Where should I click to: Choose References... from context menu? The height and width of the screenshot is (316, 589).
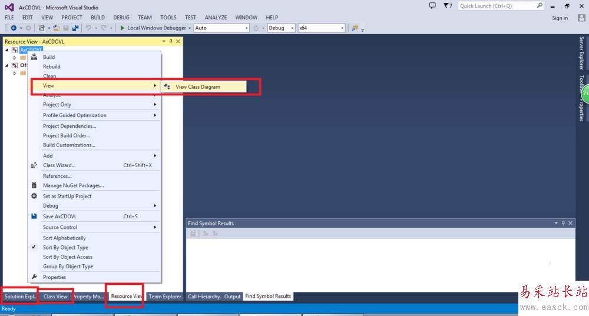[95, 176]
